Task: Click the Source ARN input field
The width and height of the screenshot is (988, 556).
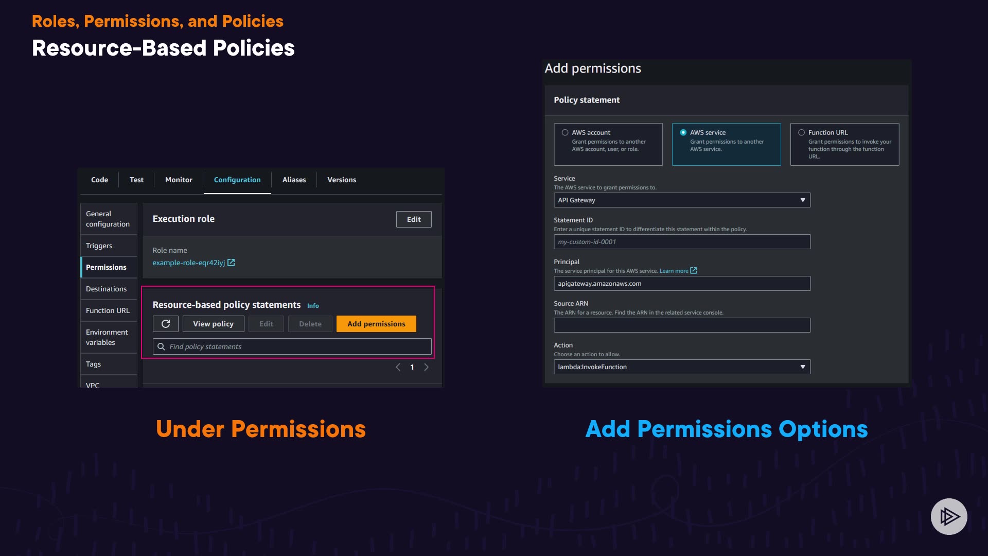Action: [682, 325]
